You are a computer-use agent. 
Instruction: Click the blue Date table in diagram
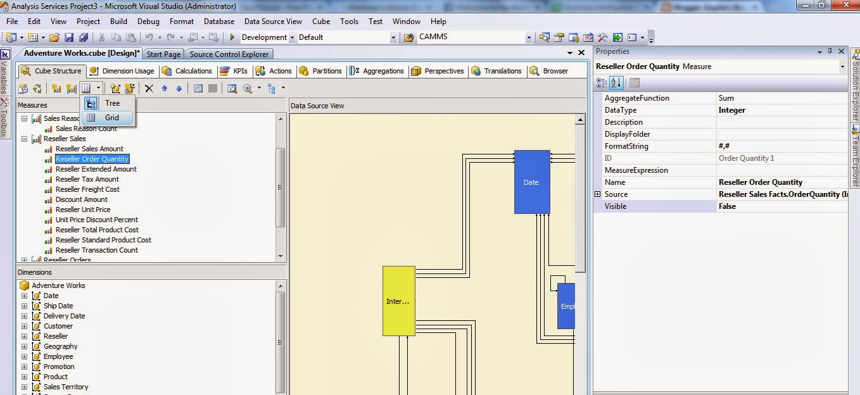532,182
